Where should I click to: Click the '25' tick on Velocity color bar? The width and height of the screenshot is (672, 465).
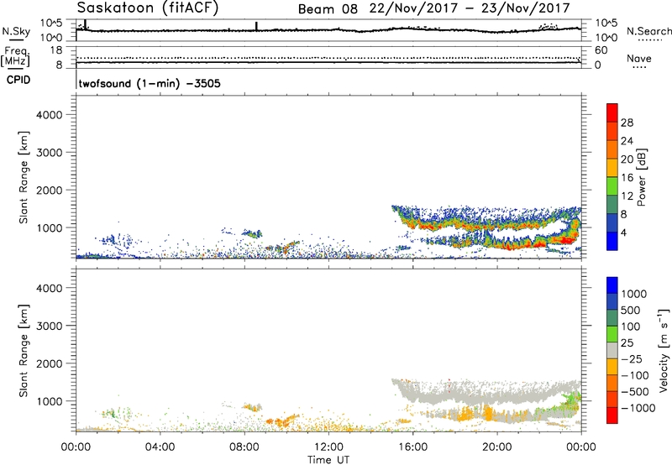pyautogui.click(x=627, y=342)
